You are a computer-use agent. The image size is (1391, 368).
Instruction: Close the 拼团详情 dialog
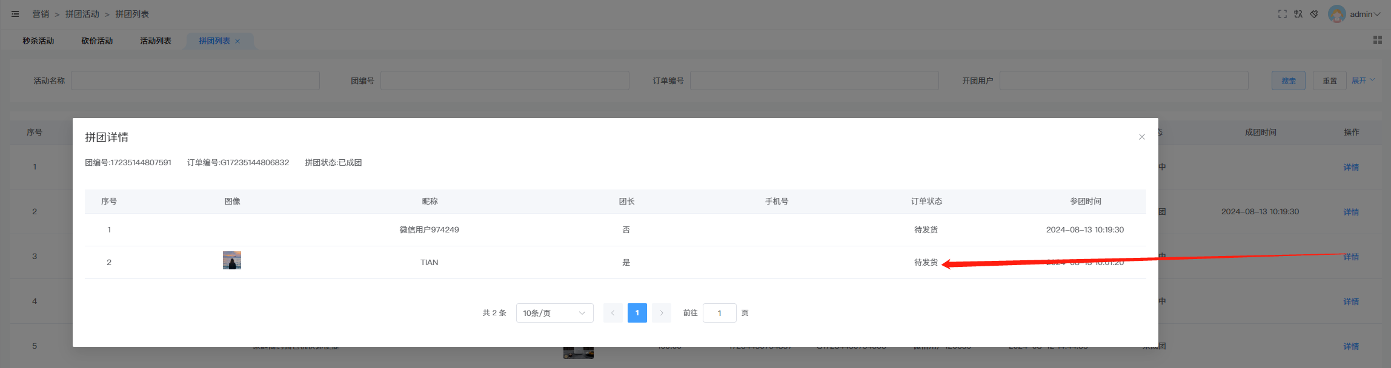[x=1142, y=137]
